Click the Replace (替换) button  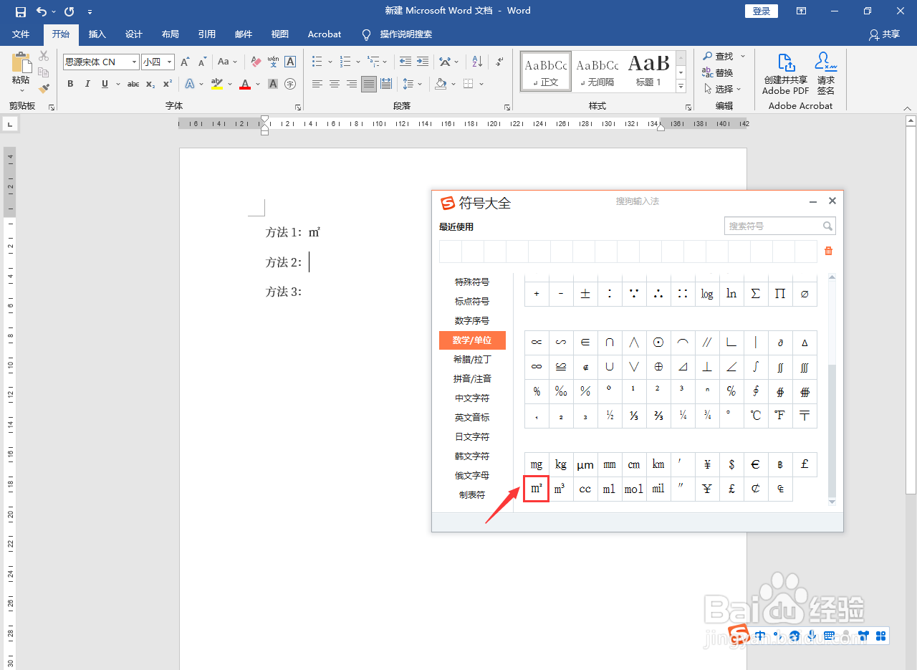pos(718,72)
